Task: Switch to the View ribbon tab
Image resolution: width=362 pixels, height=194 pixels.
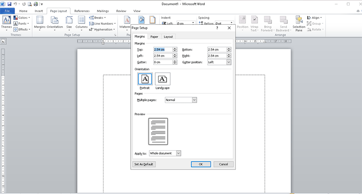Action: pyautogui.click(x=137, y=11)
